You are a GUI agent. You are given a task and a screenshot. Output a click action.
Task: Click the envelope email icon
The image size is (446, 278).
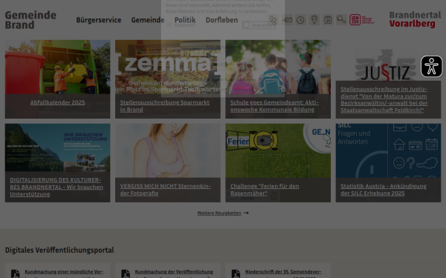coord(287,20)
